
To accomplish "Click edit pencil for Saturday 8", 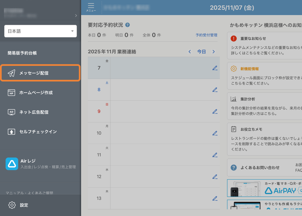I will 215,90.
